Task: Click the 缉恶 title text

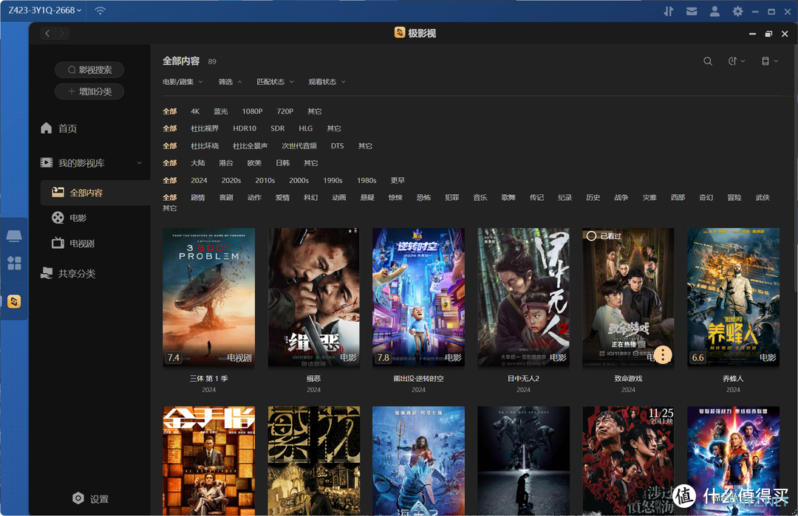Action: click(314, 379)
